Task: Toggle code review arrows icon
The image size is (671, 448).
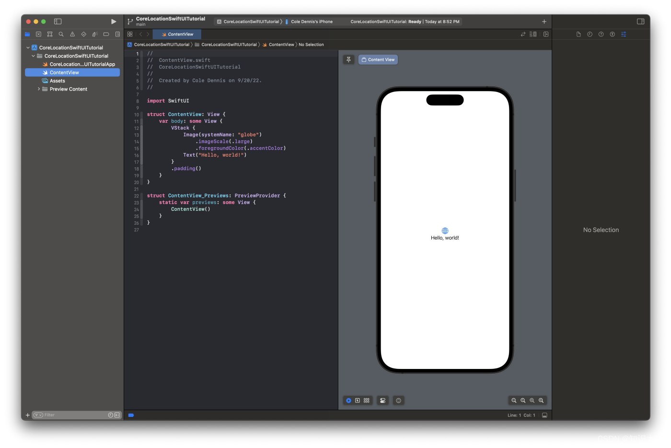Action: point(523,34)
